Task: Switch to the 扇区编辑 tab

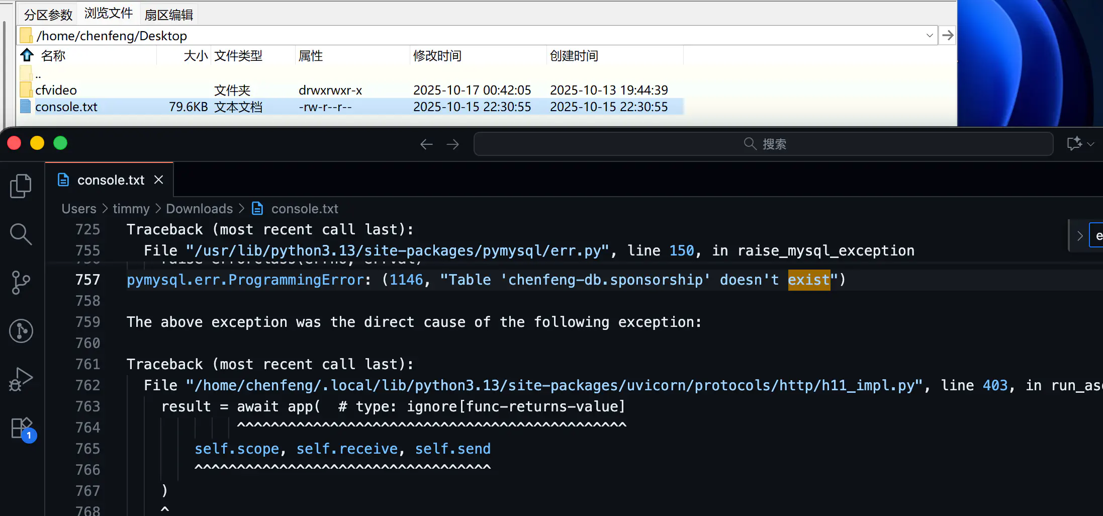Action: tap(168, 15)
